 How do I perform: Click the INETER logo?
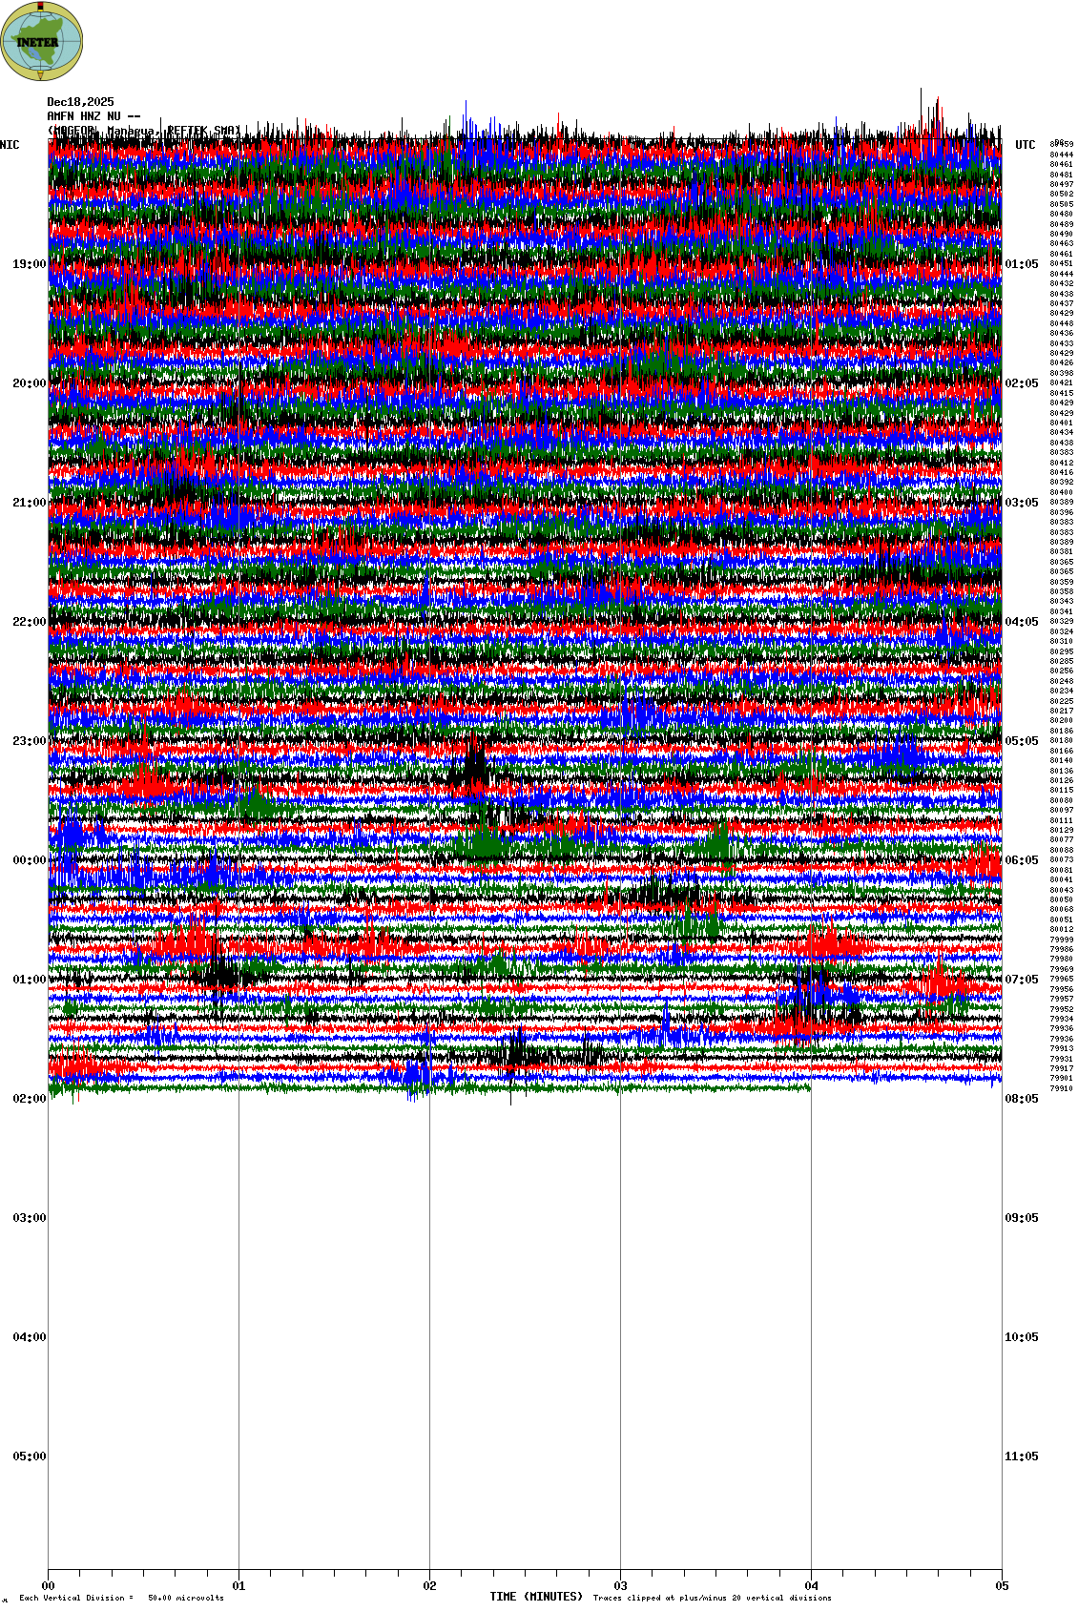[42, 41]
